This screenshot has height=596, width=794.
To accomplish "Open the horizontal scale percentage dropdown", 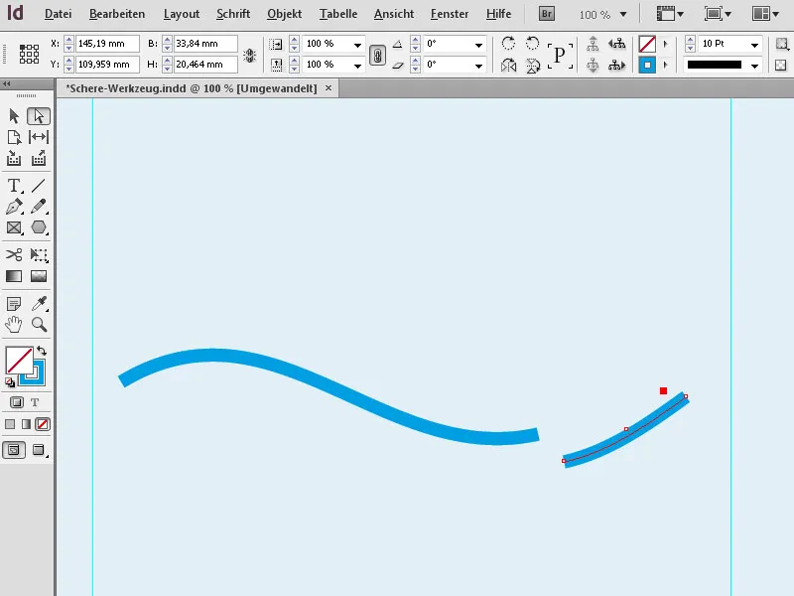I will point(357,45).
